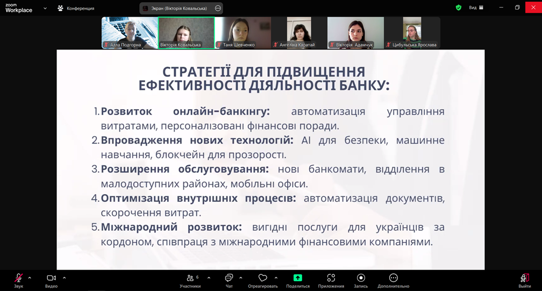Unmute microphone with the Звук button

(x=18, y=278)
